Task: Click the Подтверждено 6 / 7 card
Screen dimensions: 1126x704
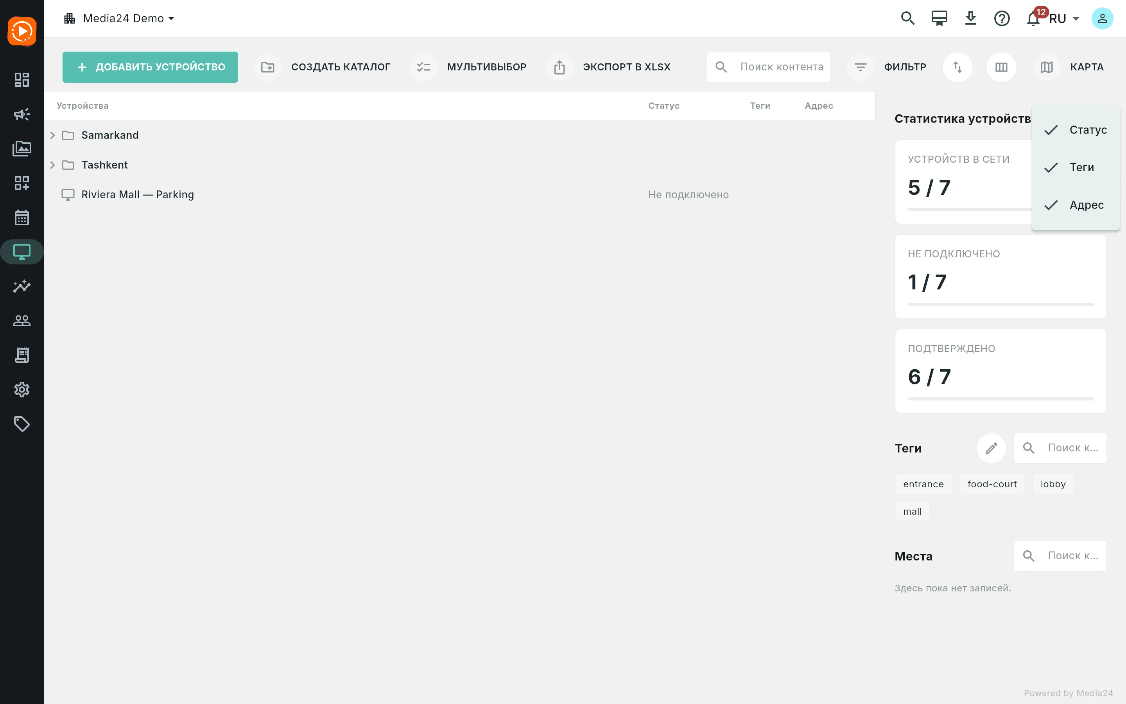Action: pyautogui.click(x=1000, y=371)
